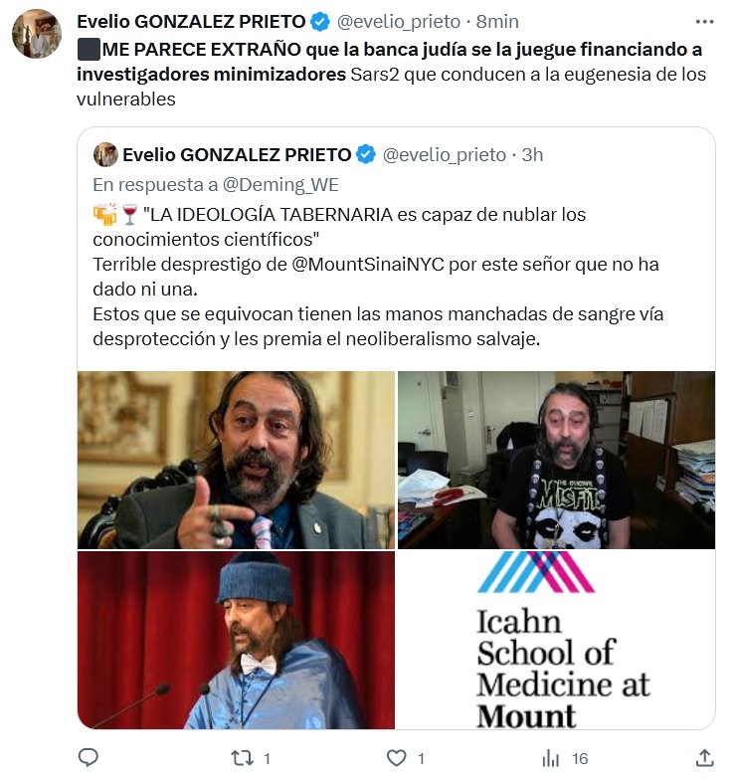
Task: Visit the @evelio_prieto handle in the header
Action: [399, 22]
